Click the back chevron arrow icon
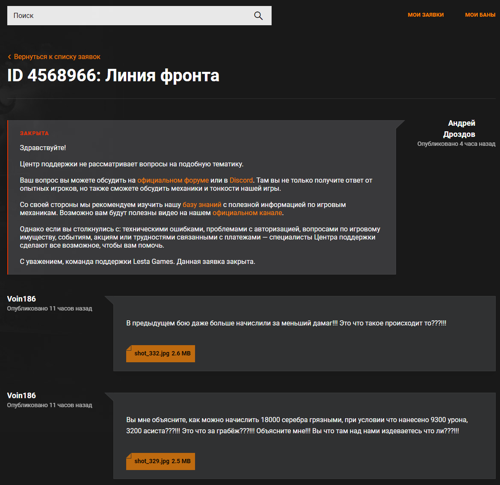The width and height of the screenshot is (500, 485). click(x=9, y=57)
